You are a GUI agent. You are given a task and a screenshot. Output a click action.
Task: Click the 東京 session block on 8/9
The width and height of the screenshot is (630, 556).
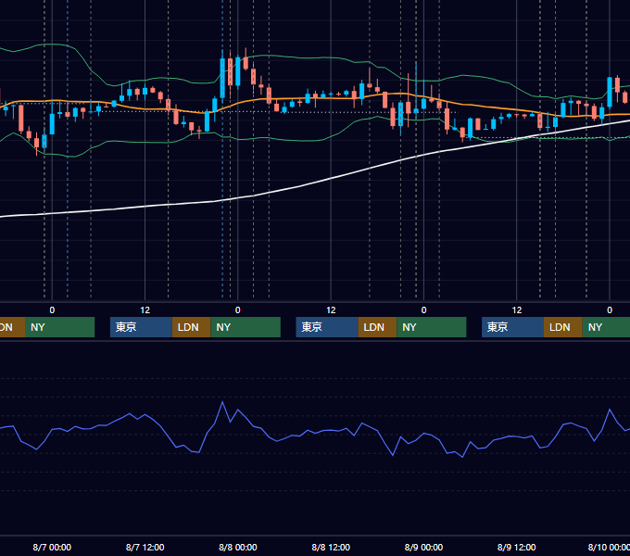(512, 327)
